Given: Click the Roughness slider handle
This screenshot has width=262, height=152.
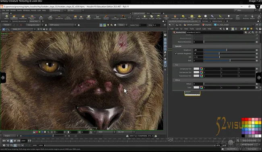Looking at the screenshot, I should [x=227, y=50].
